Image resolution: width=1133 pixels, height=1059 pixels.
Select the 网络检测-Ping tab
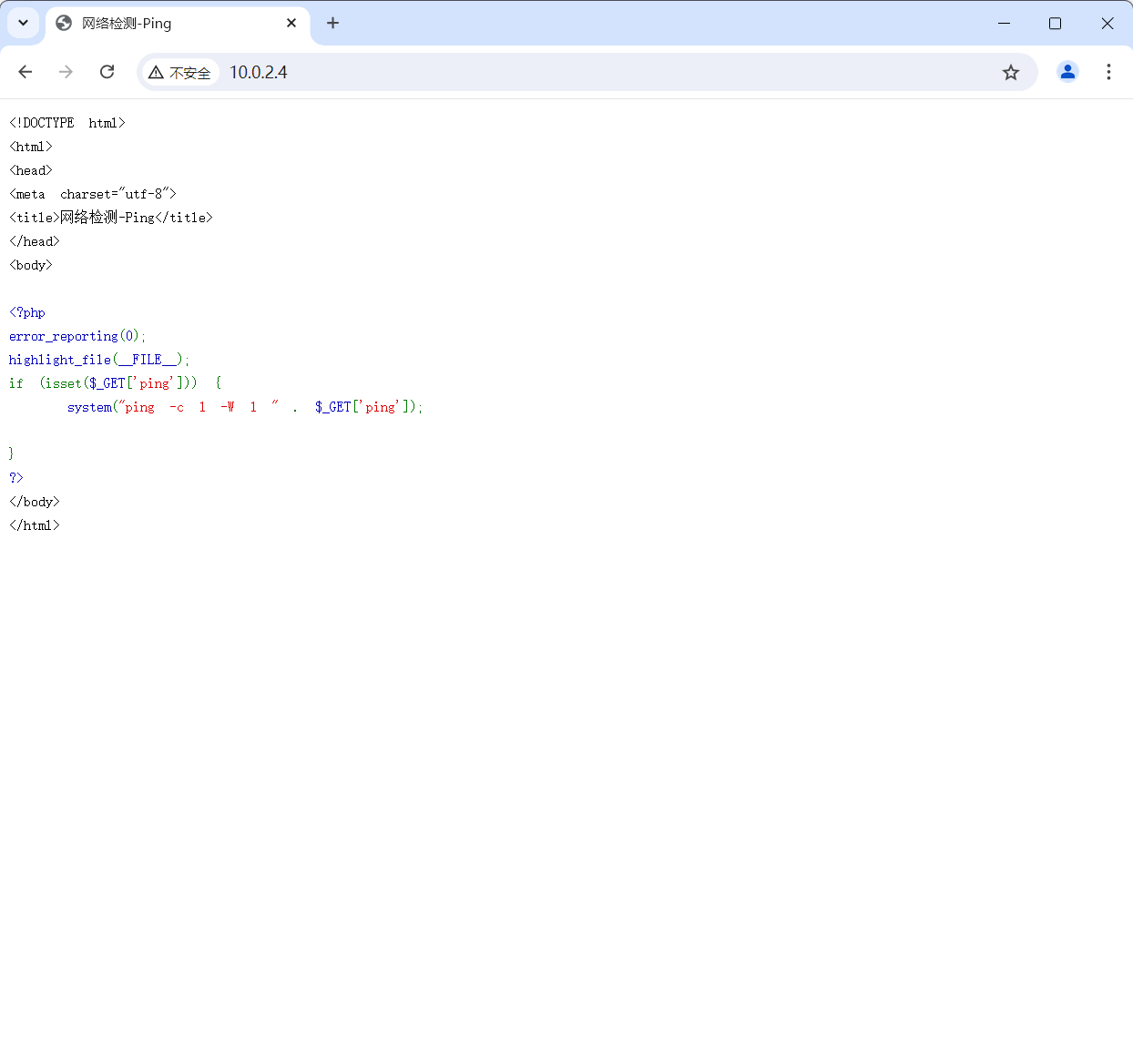point(178,24)
